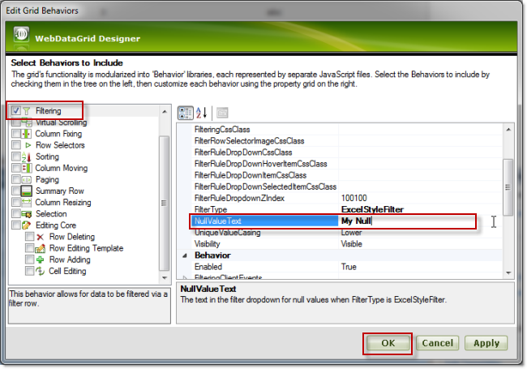Screen dimensions: 527x369
Task: Uncheck the Filtering behavior checkbox
Action: click(16, 110)
